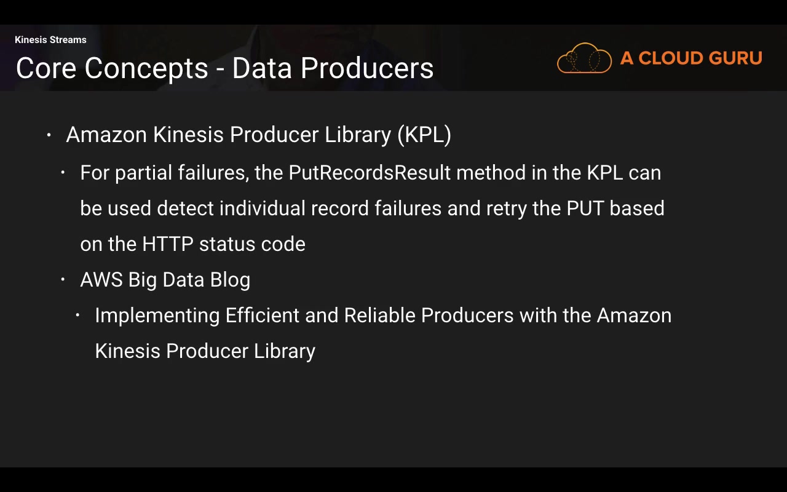
Task: Click the "(KPL)" abbreviation in the heading
Action: [x=424, y=135]
